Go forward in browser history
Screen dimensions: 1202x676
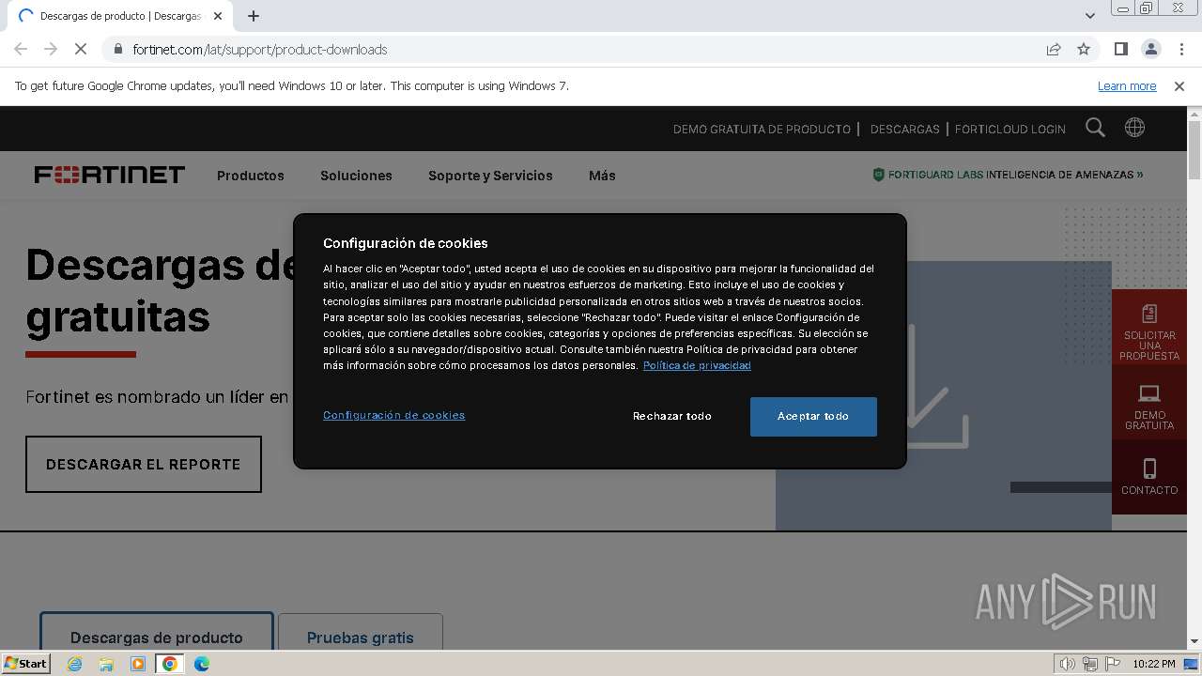click(x=51, y=49)
